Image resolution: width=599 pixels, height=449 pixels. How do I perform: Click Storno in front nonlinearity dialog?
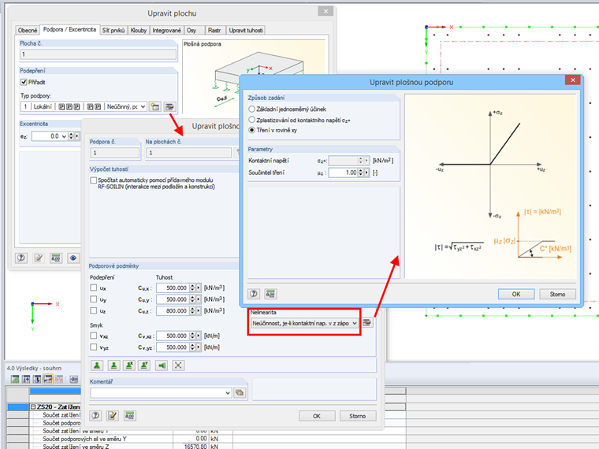point(557,294)
